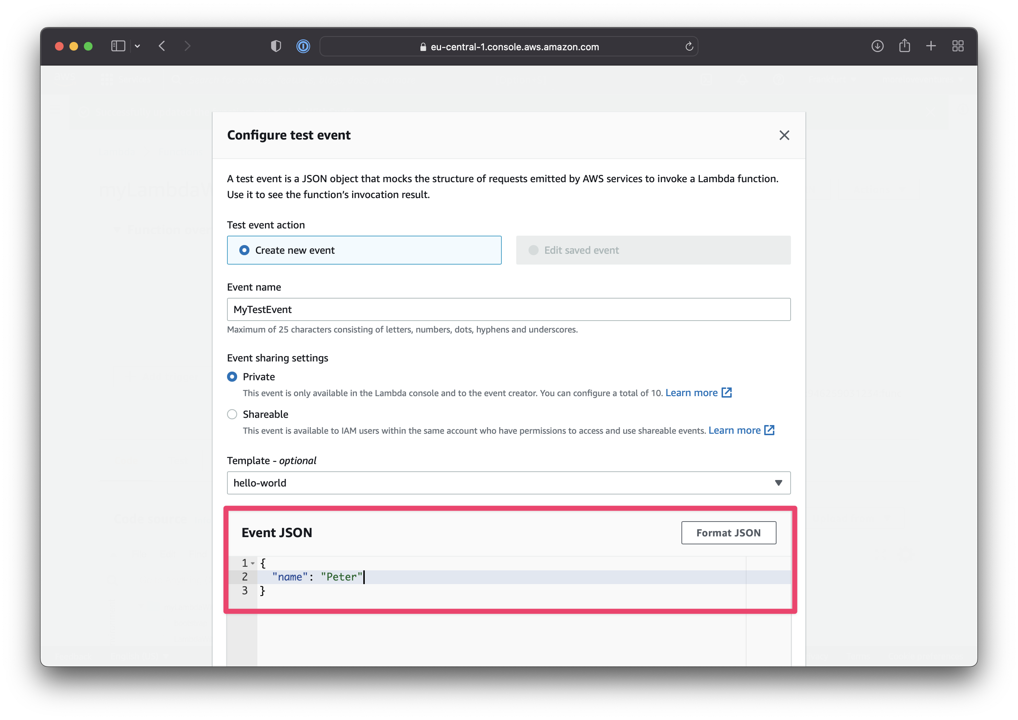1018x720 pixels.
Task: Click the 1Password extension icon
Action: (303, 46)
